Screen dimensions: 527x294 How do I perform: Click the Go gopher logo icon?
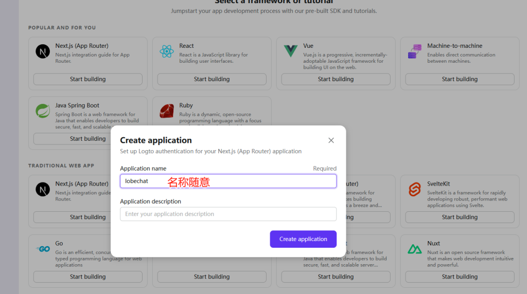[43, 249]
